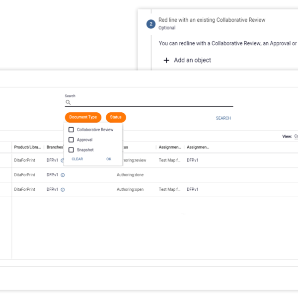Image resolution: width=298 pixels, height=298 pixels.
Task: Click Test Map f... in the Authoring:review row
Action: coord(169,160)
